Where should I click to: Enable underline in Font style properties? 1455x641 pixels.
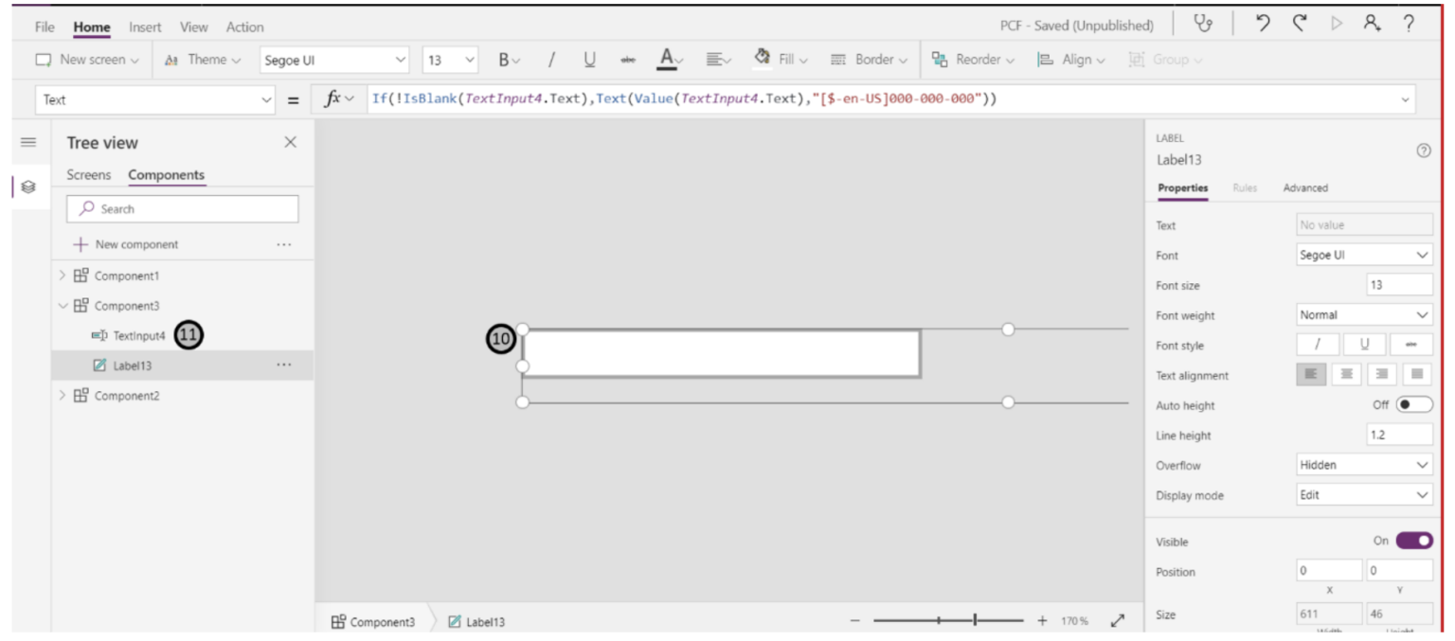pyautogui.click(x=1364, y=344)
